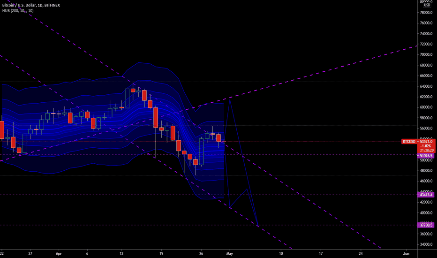Screen dimensions: 437x258
Task: Click the BTCUSD price tag label
Action: (409, 142)
